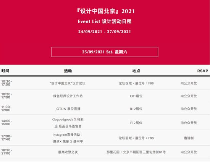Viewport: 210px width, 162px height.
Task: Open the Gogoodgoods X 杨新远 event
Action: 68,123
